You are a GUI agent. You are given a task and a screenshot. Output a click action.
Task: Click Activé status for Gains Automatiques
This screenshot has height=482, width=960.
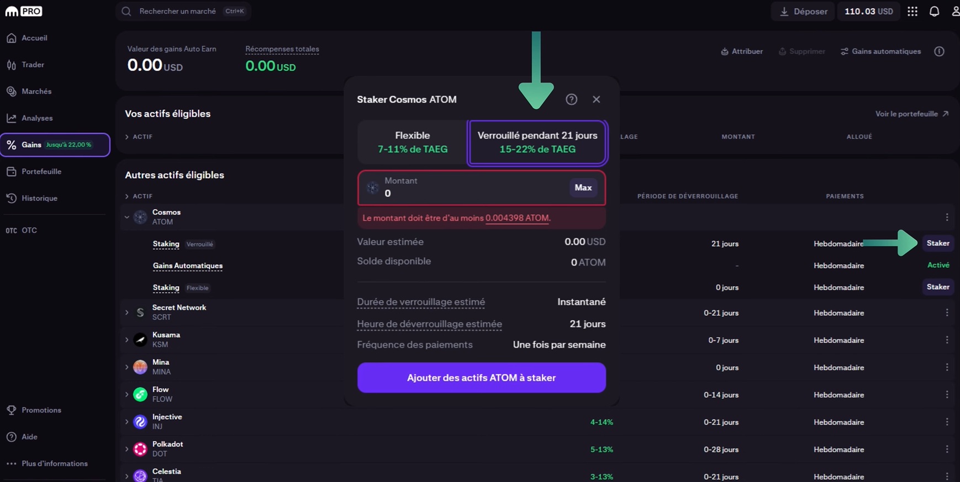938,266
